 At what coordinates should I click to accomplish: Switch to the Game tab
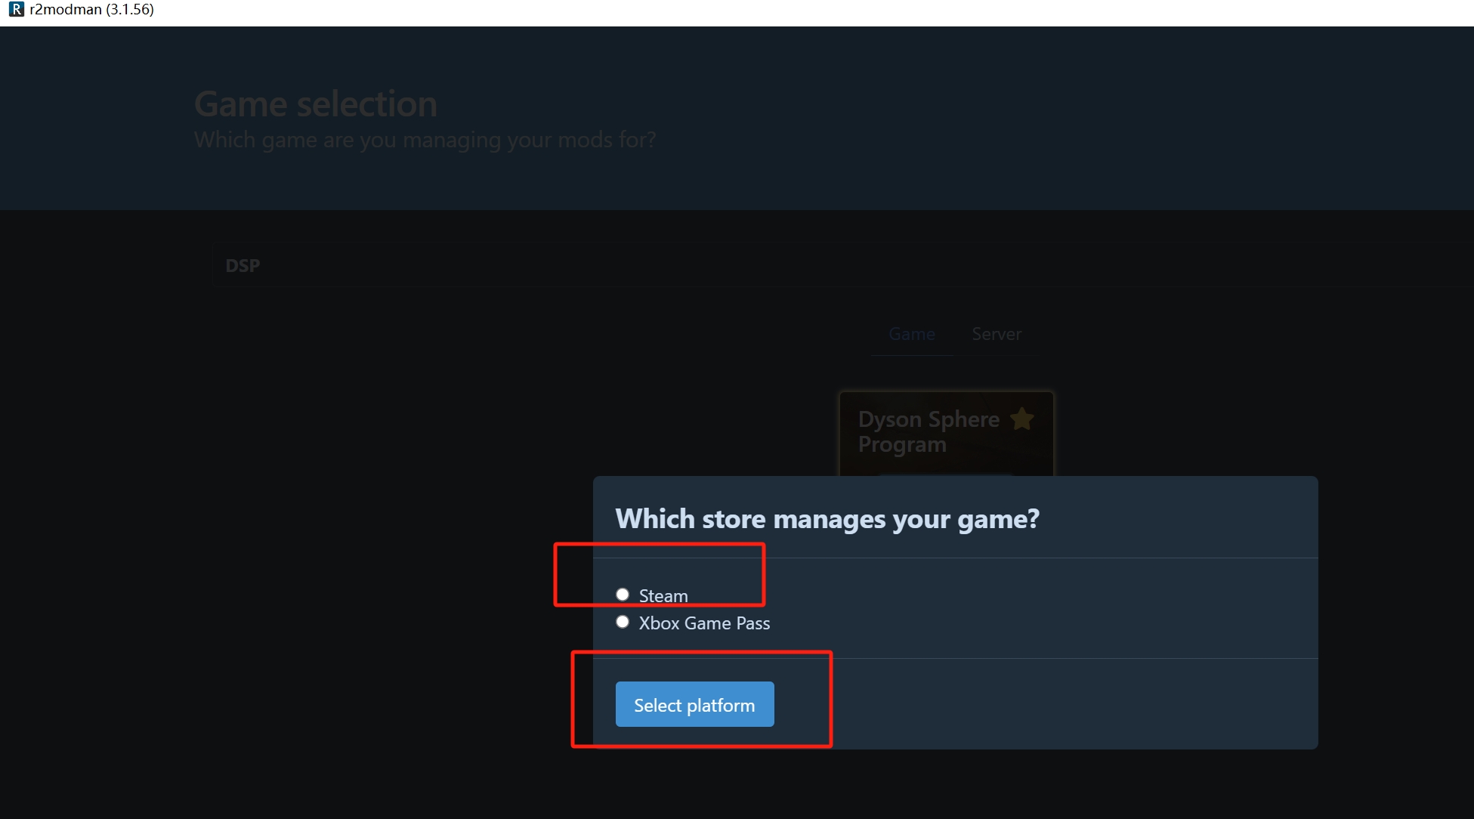pos(912,334)
